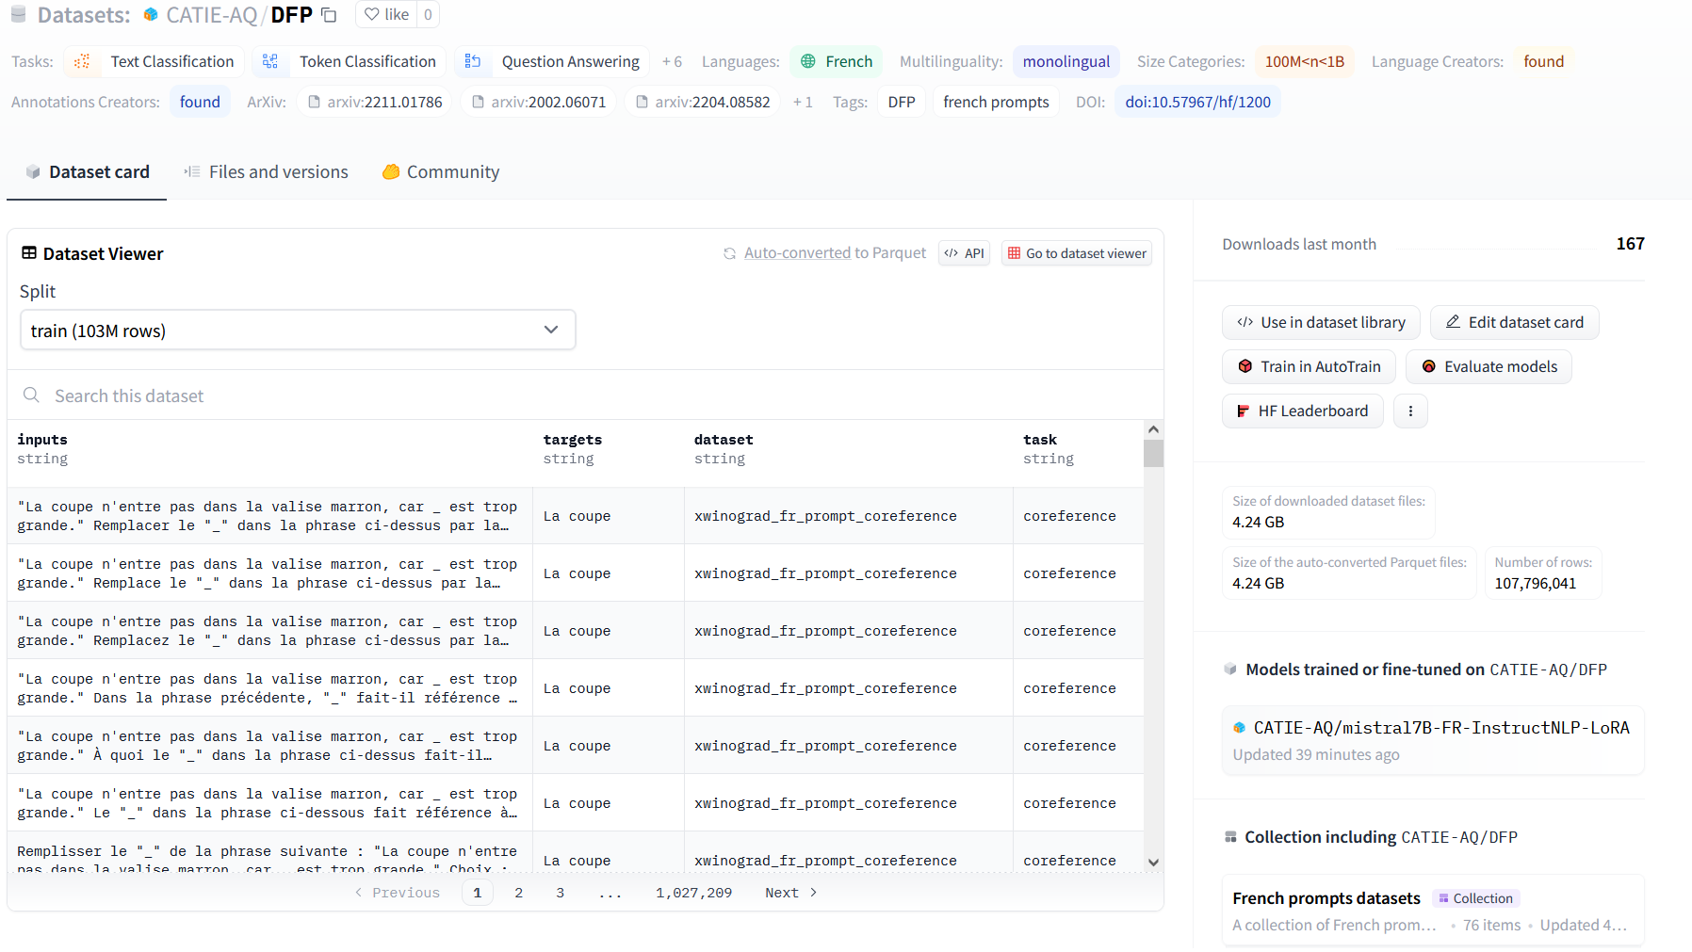Click the 107,796,041 number of rows value
The height and width of the screenshot is (952, 1692).
click(x=1535, y=583)
